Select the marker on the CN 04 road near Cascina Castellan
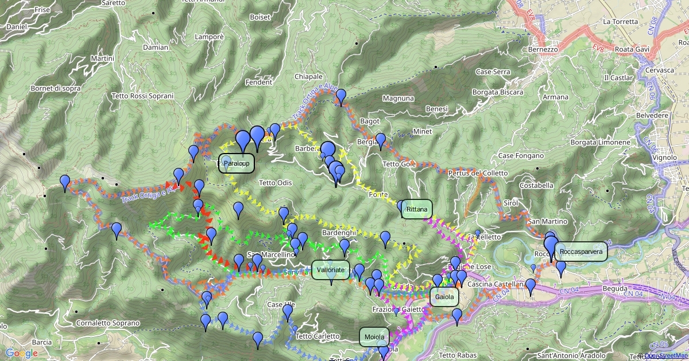689x361 pixels. [x=531, y=287]
